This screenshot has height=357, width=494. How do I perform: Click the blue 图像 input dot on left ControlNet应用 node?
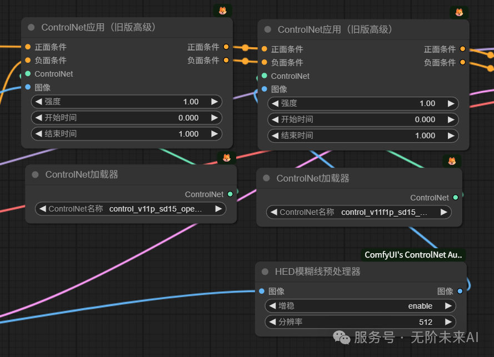click(28, 87)
